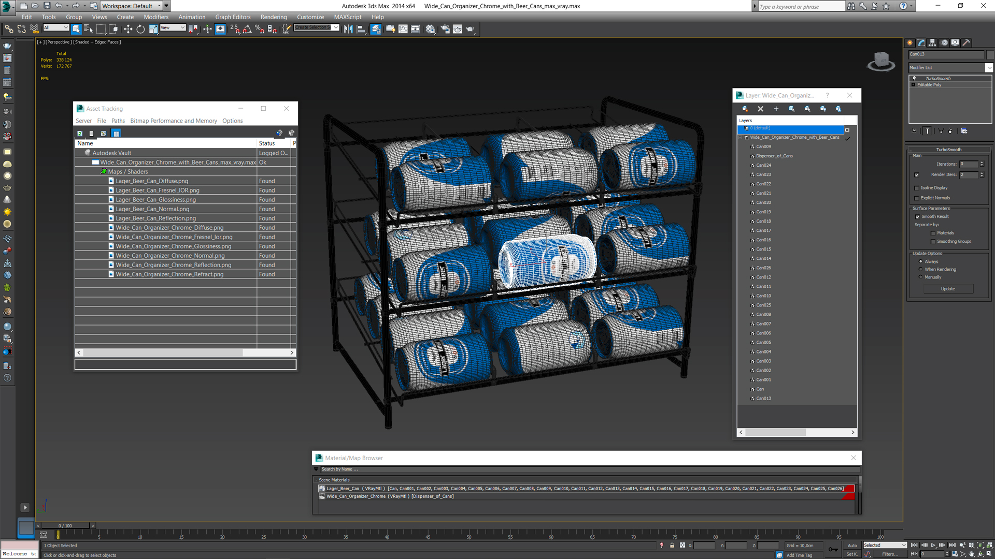Enable Separate by Materials checkbox
The width and height of the screenshot is (995, 559).
[933, 233]
